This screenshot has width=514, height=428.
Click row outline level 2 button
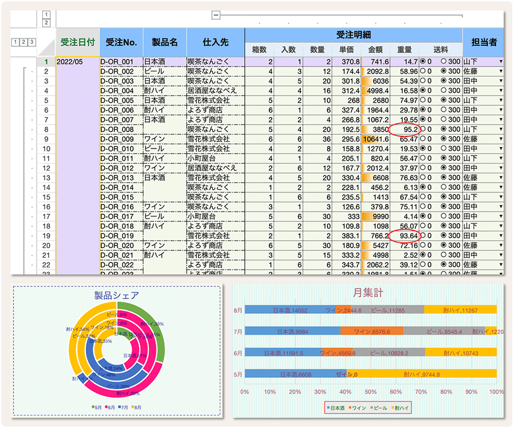[23, 42]
